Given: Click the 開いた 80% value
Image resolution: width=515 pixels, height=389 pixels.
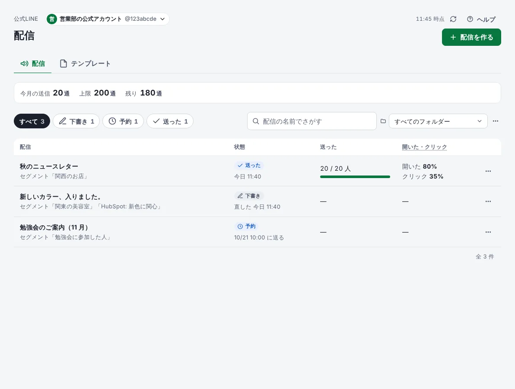Looking at the screenshot, I should (x=420, y=166).
